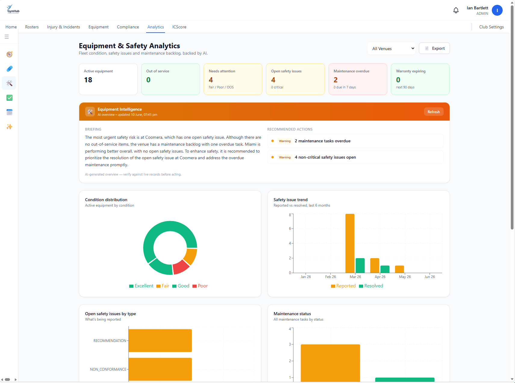This screenshot has width=515, height=383.
Task: Open Club Settings
Action: tap(492, 27)
